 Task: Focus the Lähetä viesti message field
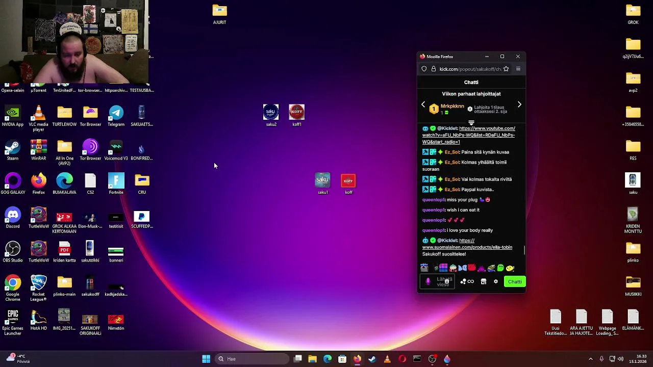point(437,282)
